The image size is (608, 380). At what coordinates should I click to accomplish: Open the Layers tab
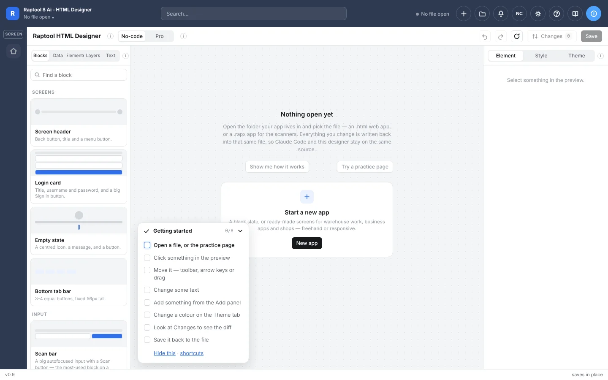point(93,56)
